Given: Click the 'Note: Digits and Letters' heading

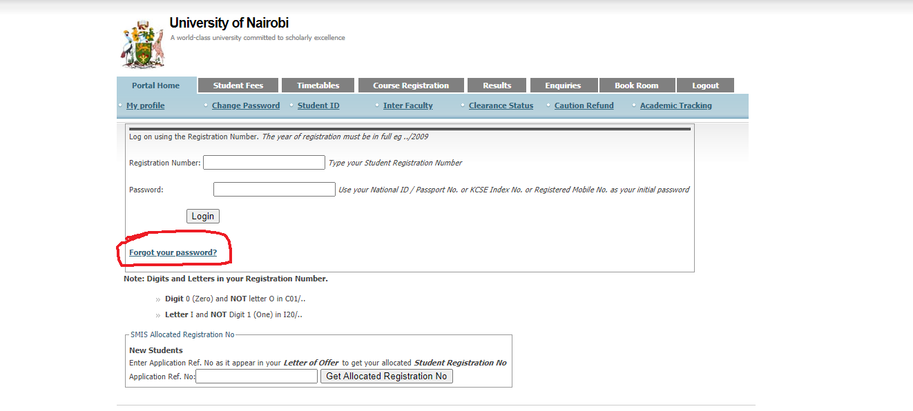Looking at the screenshot, I should pyautogui.click(x=226, y=279).
